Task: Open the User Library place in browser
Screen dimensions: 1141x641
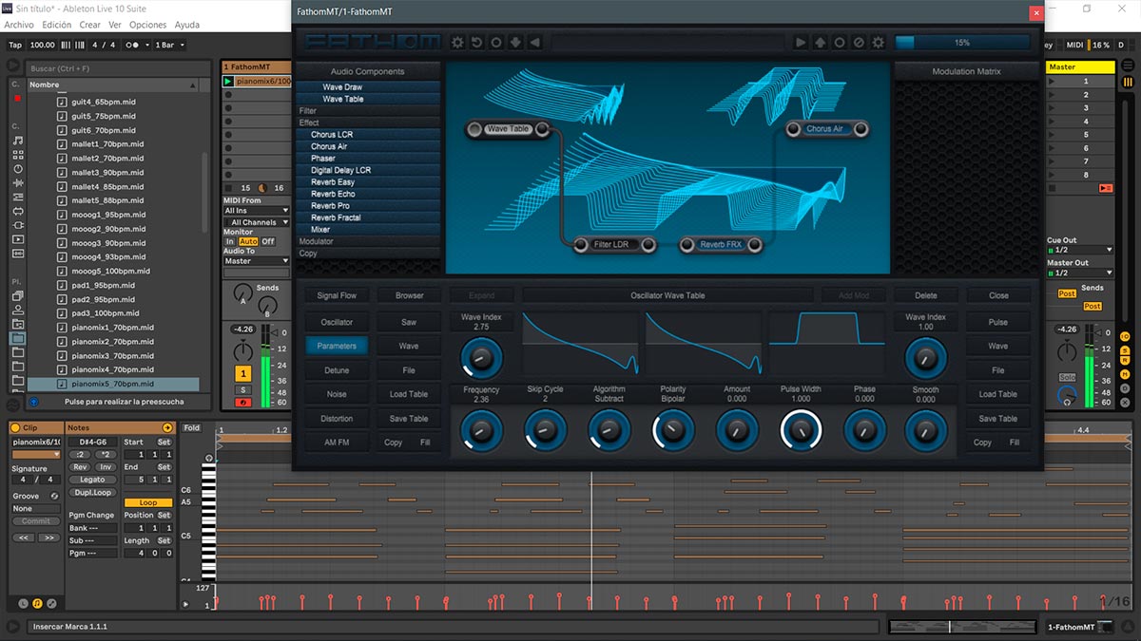Action: tap(18, 310)
